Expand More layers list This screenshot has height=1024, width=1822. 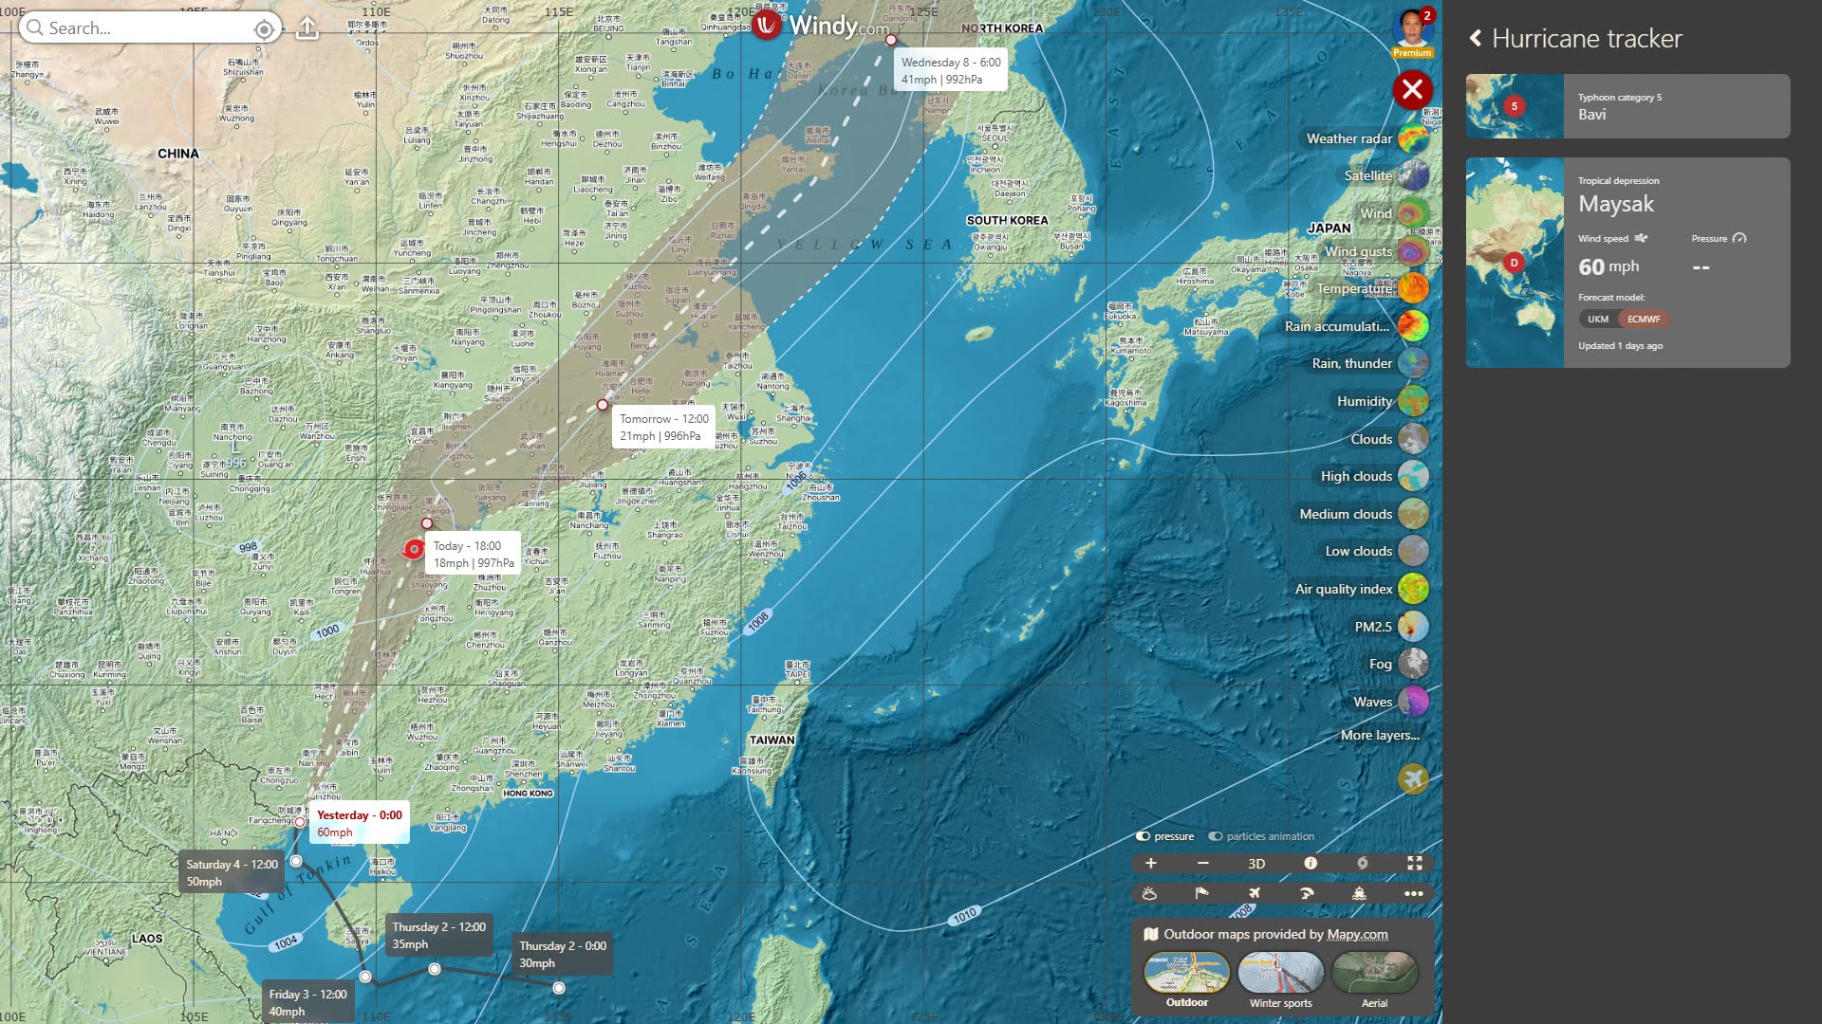click(x=1380, y=735)
